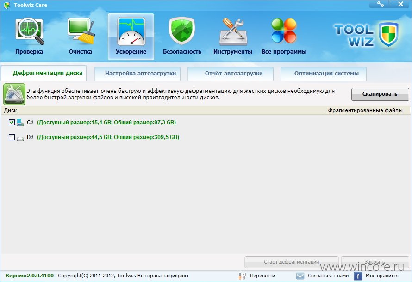
Task: Open the Инструменты tools icon
Action: tap(233, 32)
